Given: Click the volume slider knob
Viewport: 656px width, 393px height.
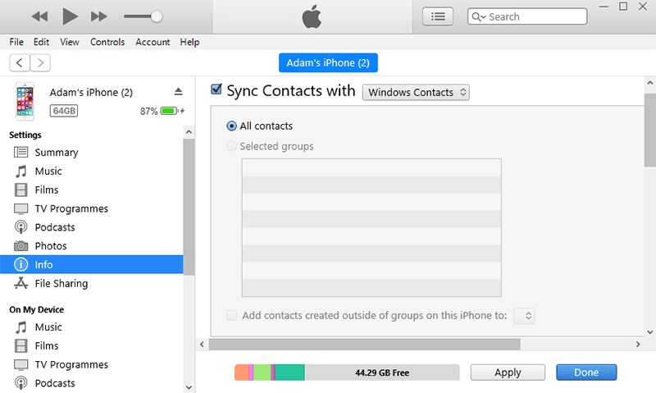Looking at the screenshot, I should [157, 16].
